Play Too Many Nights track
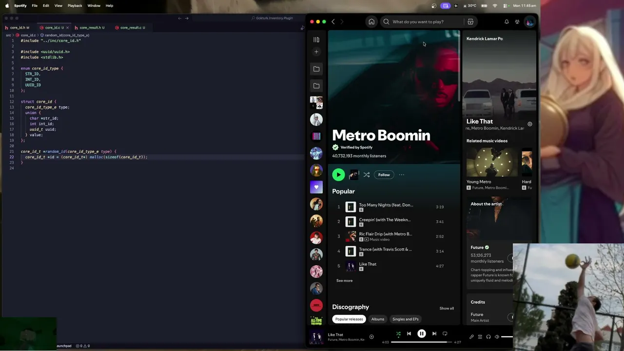This screenshot has width=624, height=351. 394,207
